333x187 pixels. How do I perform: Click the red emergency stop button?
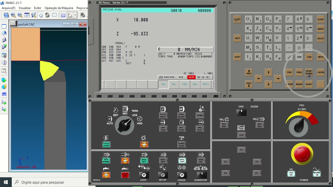coord(302,153)
